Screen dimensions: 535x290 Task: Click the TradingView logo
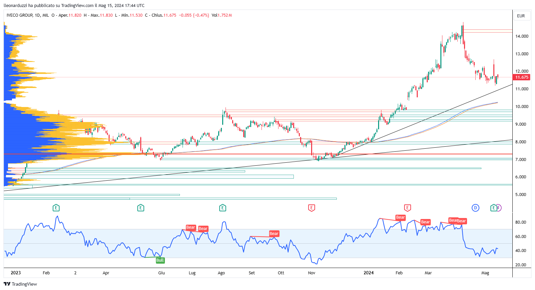click(20, 284)
